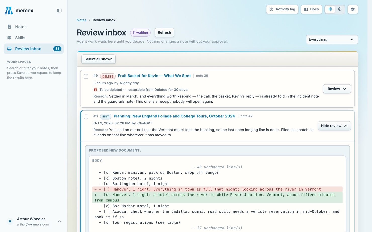372x232 pixels.
Task: Check the box for item #8 Planning note
Action: (86, 117)
